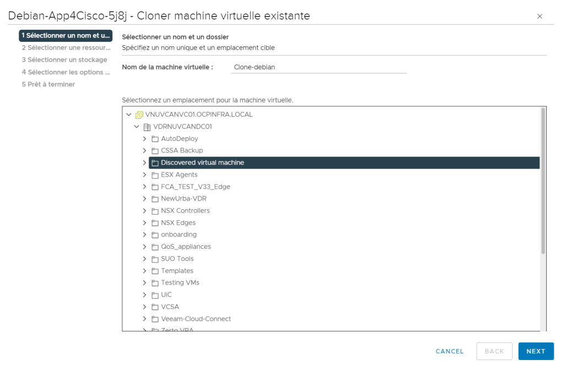
Task: Click the UiC folder icon
Action: pos(155,295)
